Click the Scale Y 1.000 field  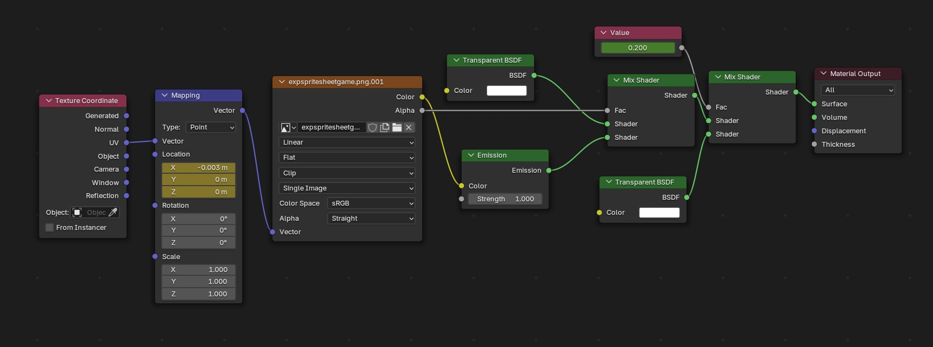tap(198, 282)
